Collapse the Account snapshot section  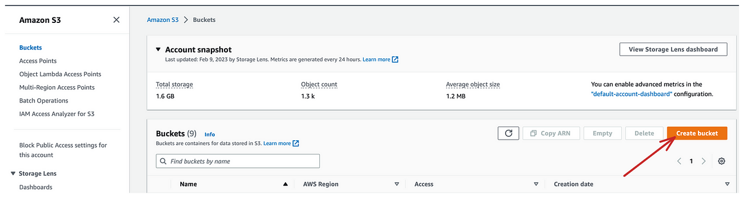[158, 49]
